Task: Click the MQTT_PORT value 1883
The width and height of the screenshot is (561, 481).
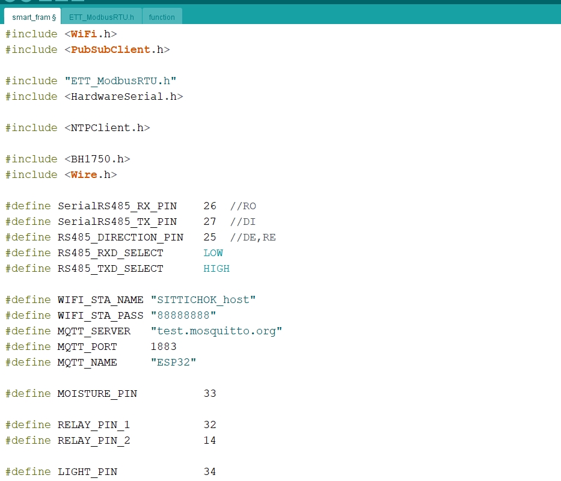Action: point(164,347)
